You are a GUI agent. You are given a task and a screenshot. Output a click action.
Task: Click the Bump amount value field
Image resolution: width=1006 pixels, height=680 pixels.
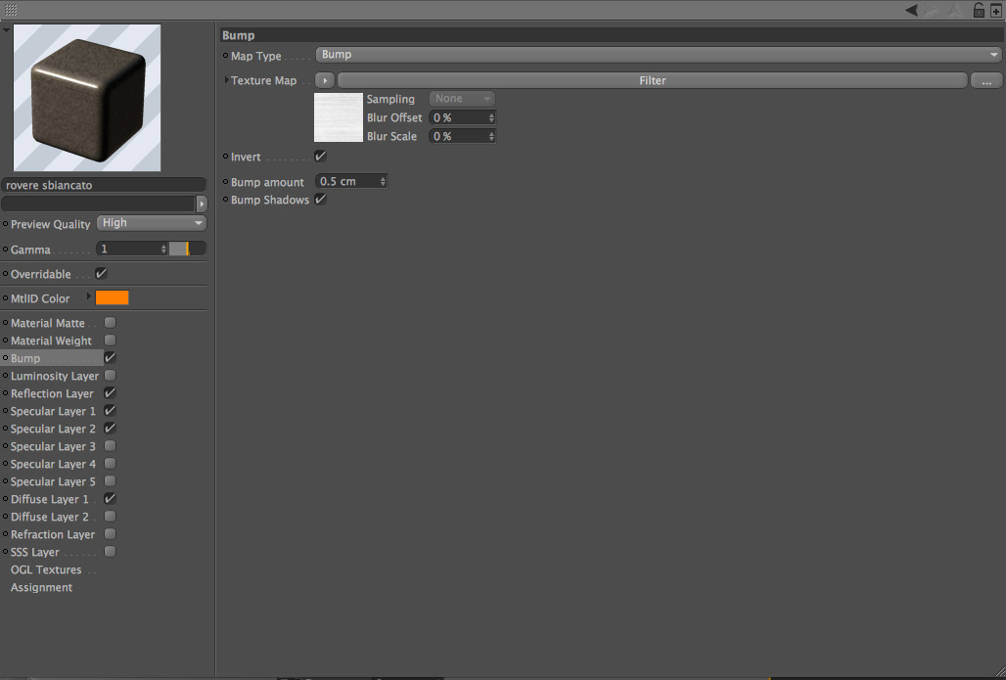click(x=347, y=182)
